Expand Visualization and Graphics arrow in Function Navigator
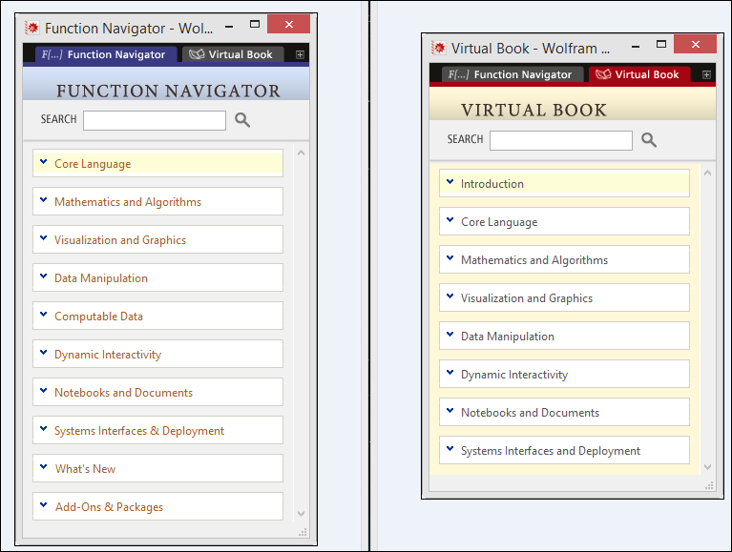Viewport: 732px width, 552px height. point(43,238)
